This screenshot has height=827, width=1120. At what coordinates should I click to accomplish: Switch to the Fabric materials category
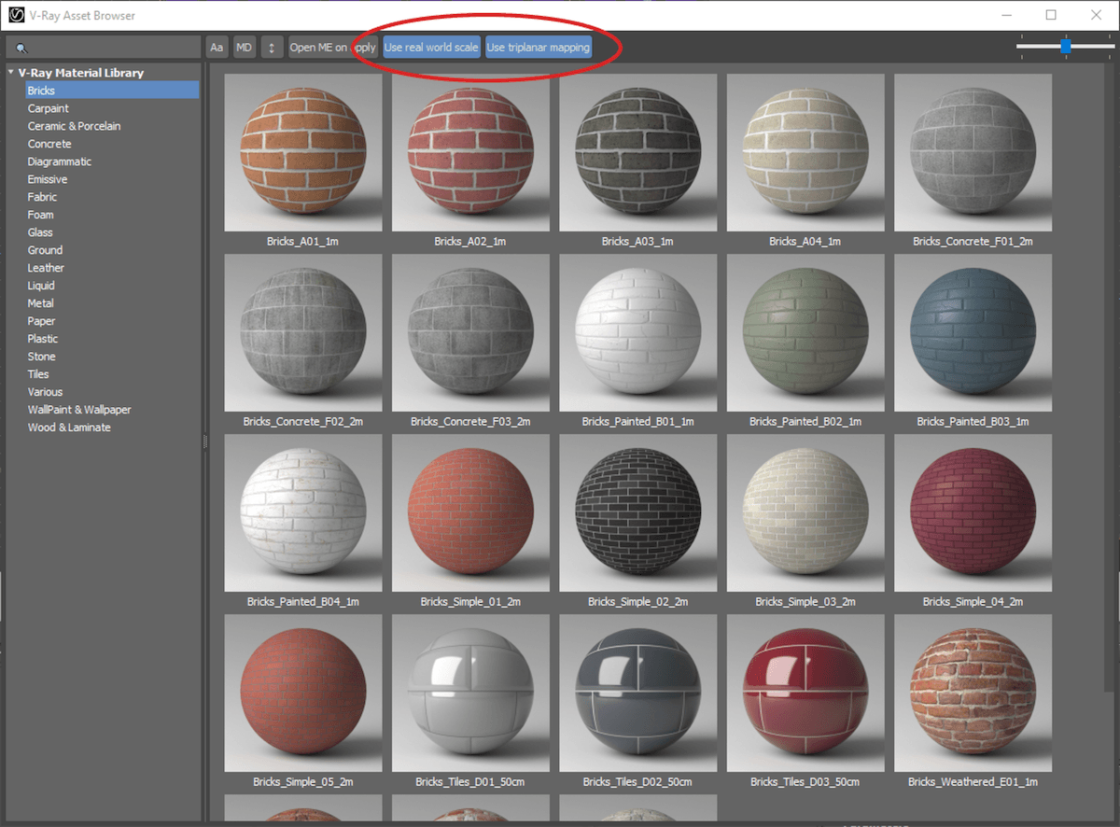pyautogui.click(x=42, y=196)
